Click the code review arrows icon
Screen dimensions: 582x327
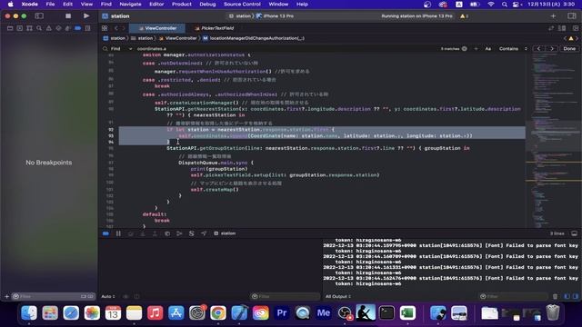(x=551, y=28)
